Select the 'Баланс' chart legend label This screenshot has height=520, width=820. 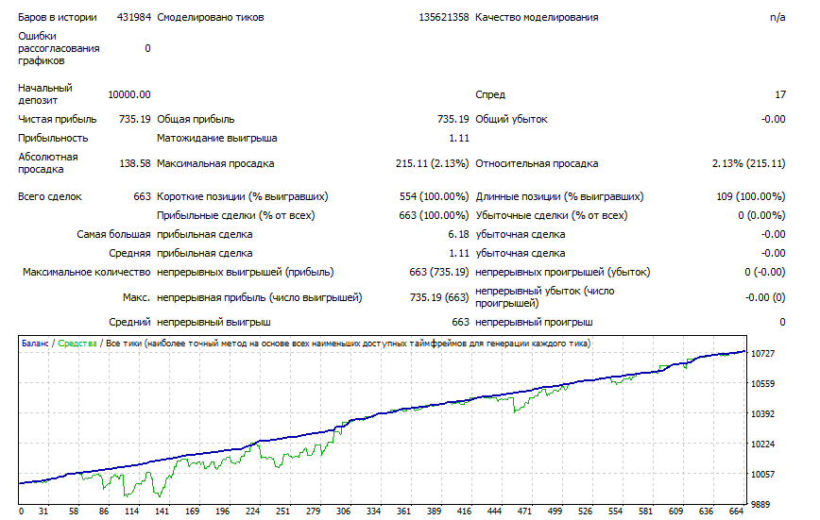click(35, 344)
